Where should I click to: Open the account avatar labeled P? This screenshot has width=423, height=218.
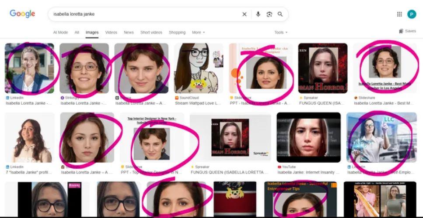[x=412, y=14]
